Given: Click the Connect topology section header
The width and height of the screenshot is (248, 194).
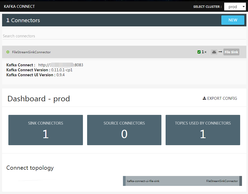Looking at the screenshot, I should (30, 168).
